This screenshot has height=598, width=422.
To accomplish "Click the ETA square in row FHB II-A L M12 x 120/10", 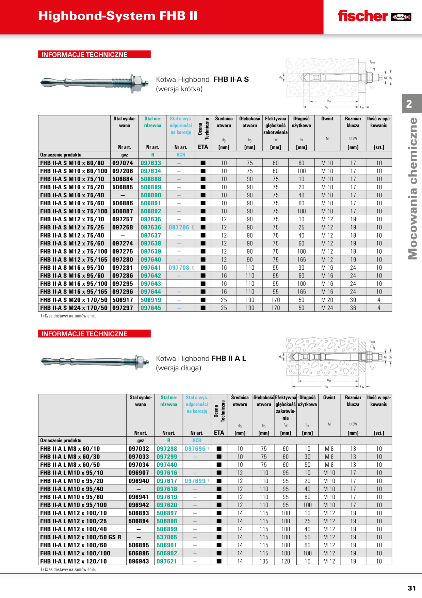I will (219, 561).
